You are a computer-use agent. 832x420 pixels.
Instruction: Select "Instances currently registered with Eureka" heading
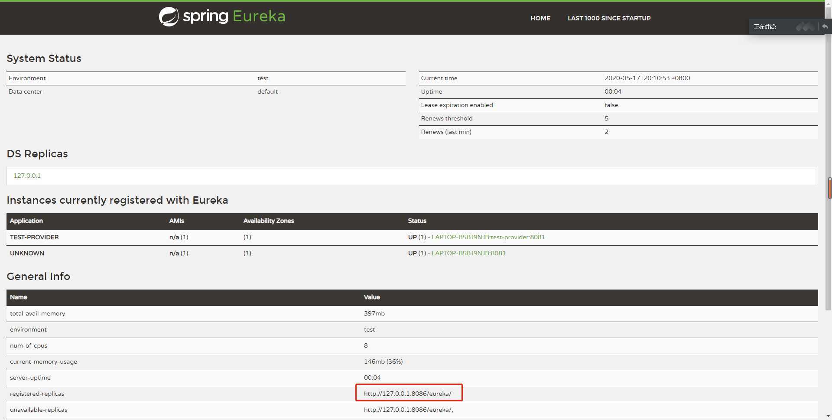[x=117, y=200]
